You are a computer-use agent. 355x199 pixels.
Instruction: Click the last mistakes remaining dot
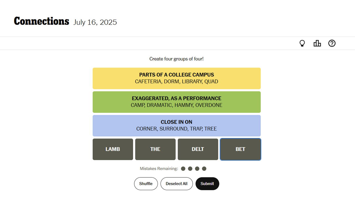click(204, 169)
